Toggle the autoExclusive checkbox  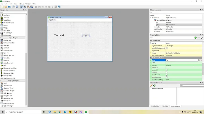[x=167, y=77]
